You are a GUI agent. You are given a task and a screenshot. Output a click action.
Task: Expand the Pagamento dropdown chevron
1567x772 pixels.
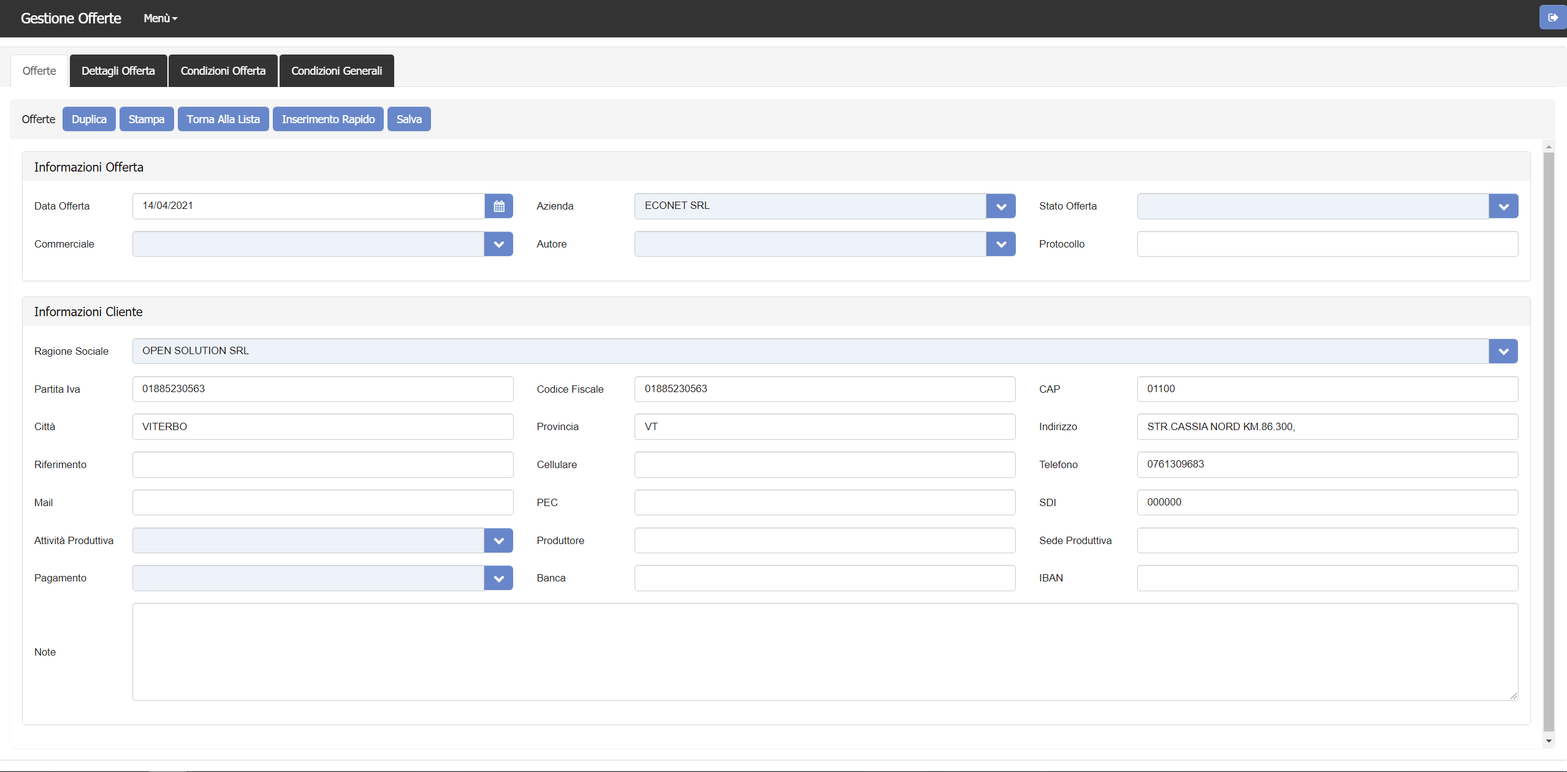coord(498,578)
